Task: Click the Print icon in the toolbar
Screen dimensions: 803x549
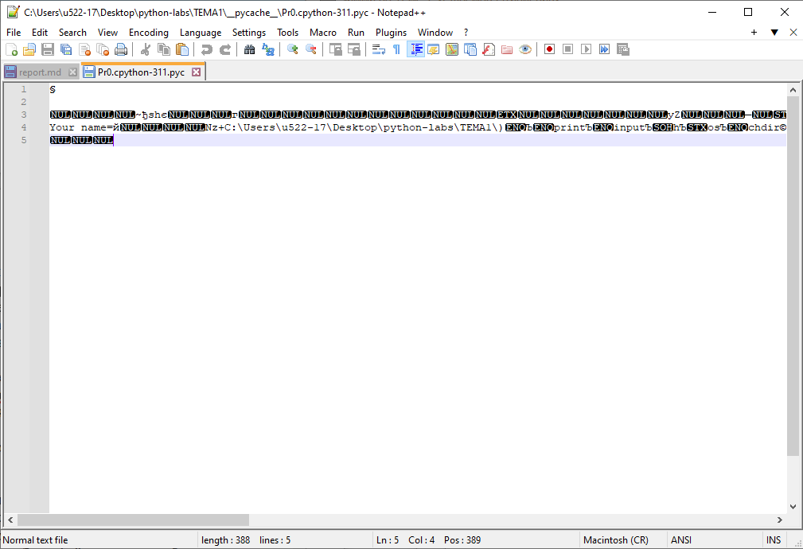Action: [121, 49]
